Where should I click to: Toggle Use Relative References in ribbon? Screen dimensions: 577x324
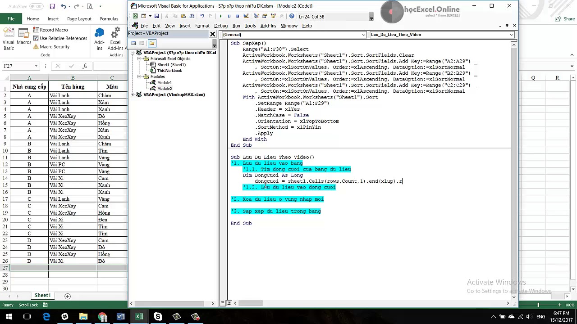tap(60, 38)
